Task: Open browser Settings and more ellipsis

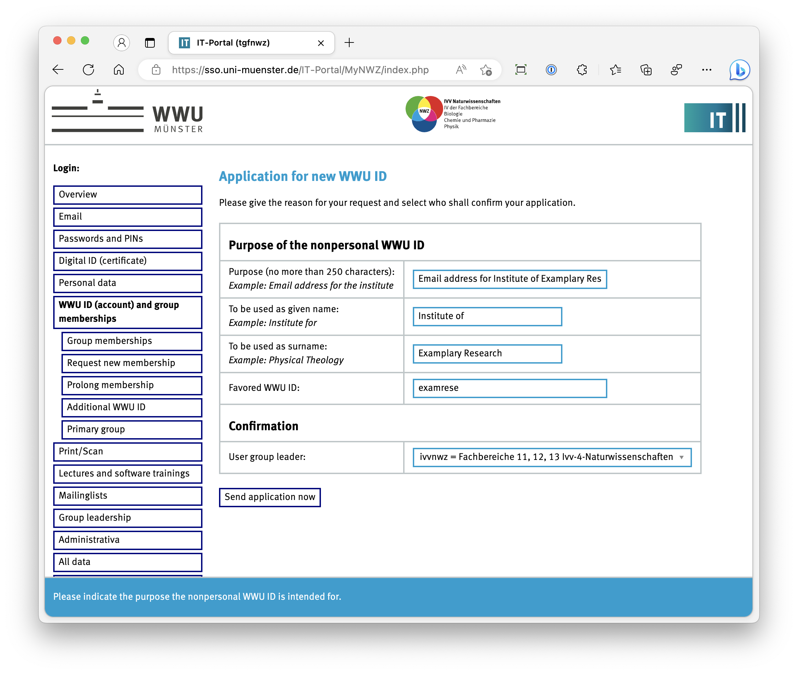Action: point(707,69)
